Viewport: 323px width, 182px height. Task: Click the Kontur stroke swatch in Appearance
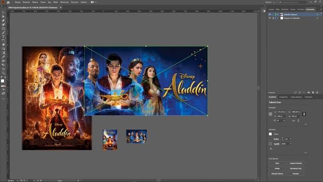[271, 139]
